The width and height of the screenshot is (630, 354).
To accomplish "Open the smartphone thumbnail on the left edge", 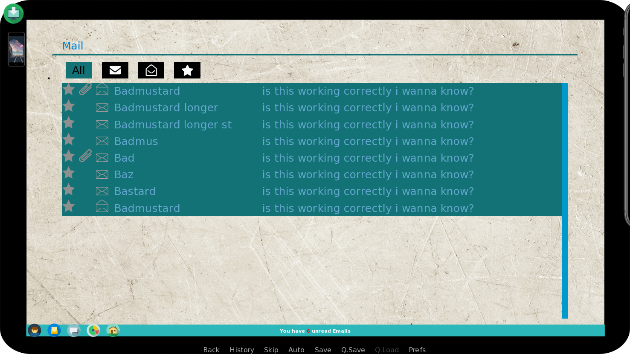I will [16, 49].
